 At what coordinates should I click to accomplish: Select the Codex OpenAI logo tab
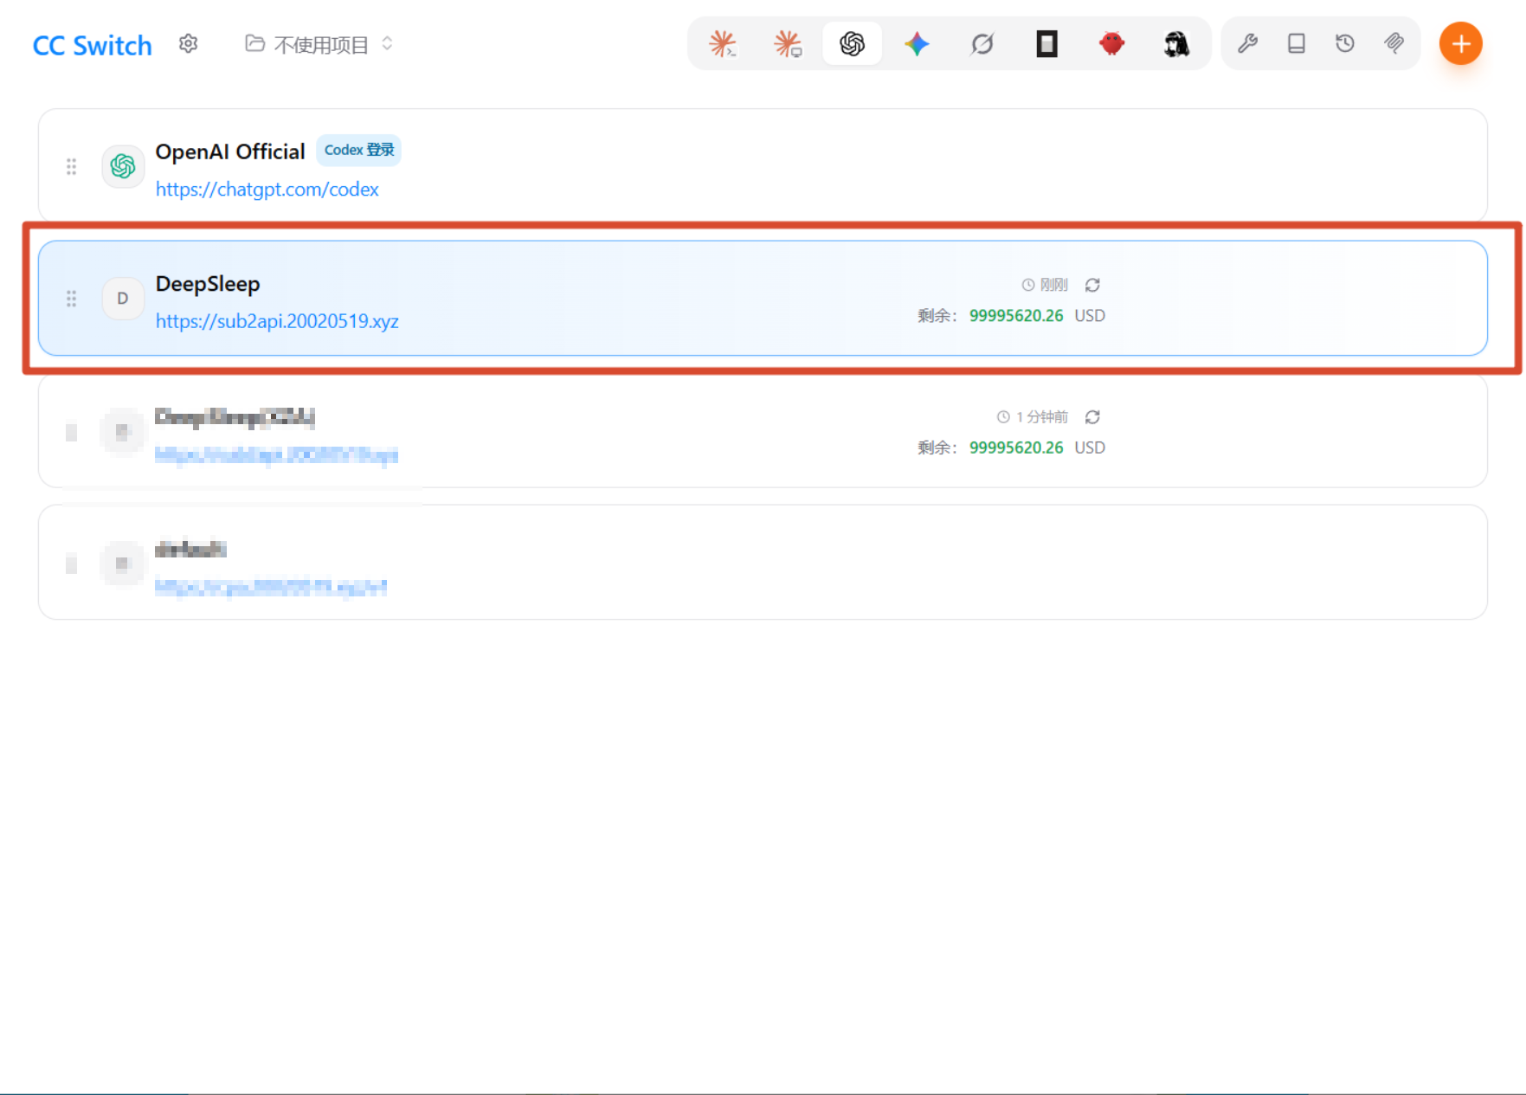853,43
